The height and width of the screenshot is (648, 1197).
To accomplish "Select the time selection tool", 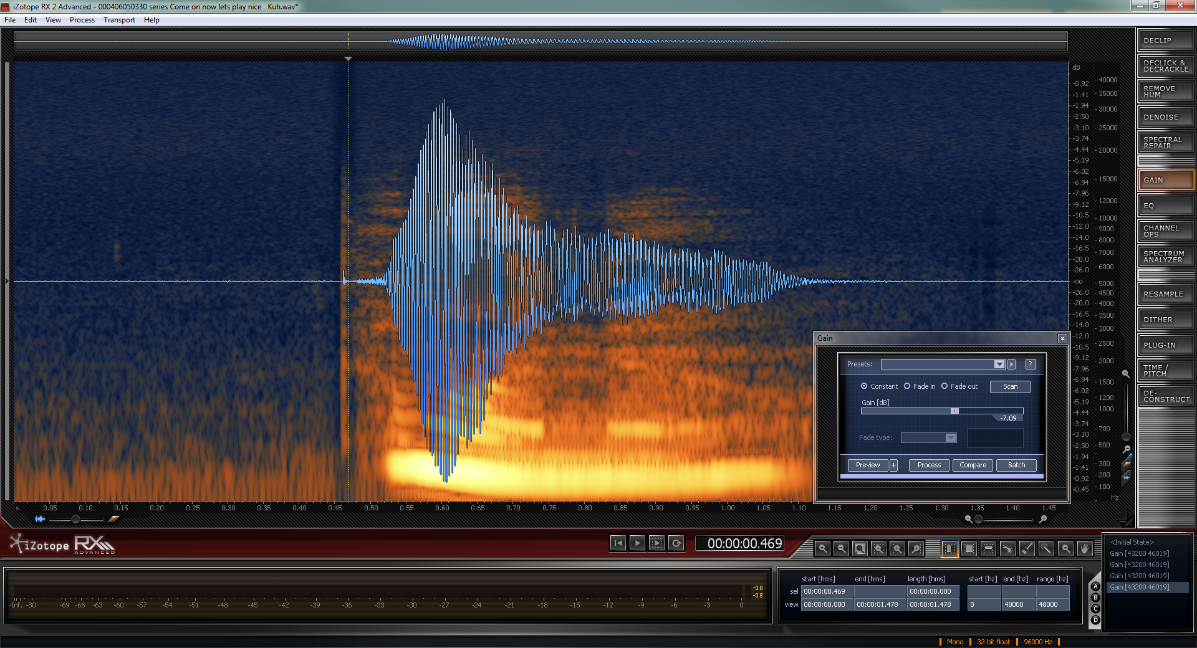I will [x=949, y=548].
